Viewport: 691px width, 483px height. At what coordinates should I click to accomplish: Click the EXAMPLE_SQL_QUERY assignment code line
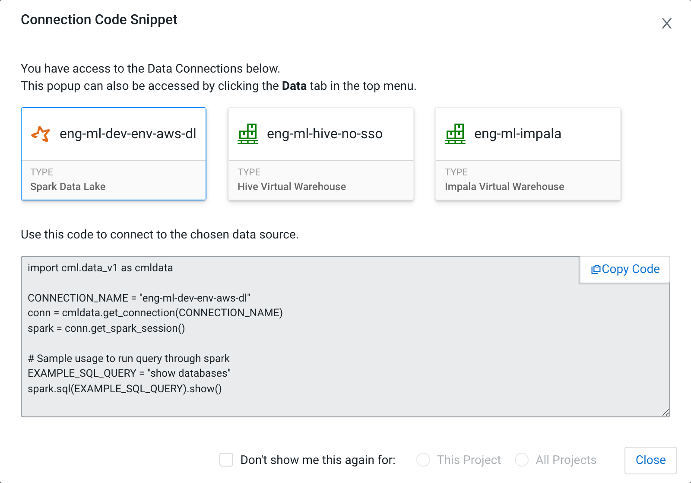[129, 373]
